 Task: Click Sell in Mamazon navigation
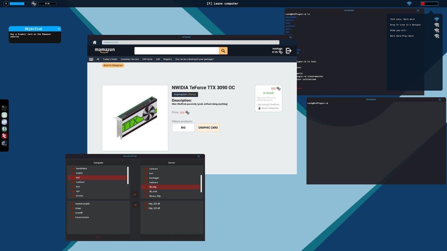(x=158, y=59)
